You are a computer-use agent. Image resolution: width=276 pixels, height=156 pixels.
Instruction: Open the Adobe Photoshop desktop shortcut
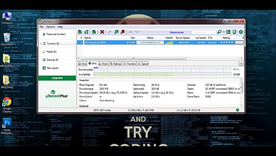[x=7, y=126]
